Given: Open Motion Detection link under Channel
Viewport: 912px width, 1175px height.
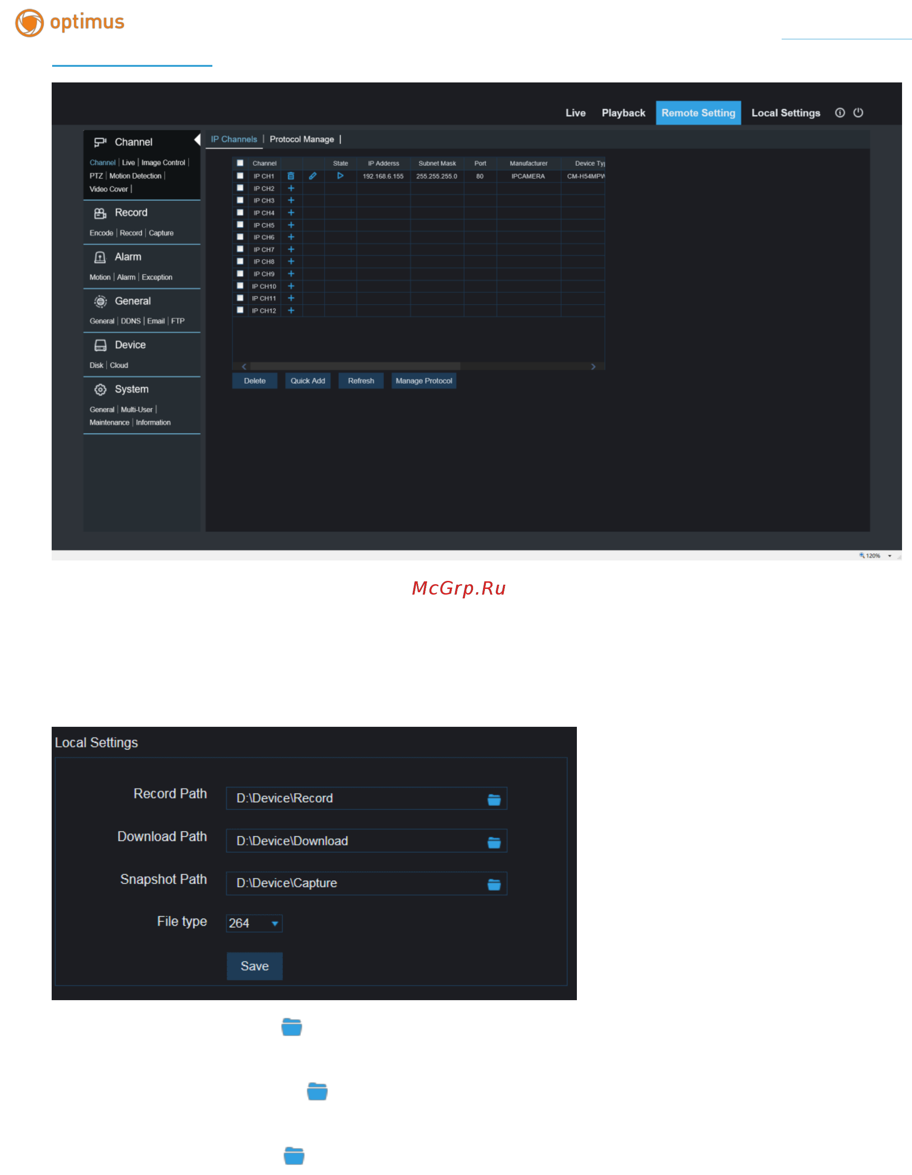Looking at the screenshot, I should pyautogui.click(x=135, y=176).
